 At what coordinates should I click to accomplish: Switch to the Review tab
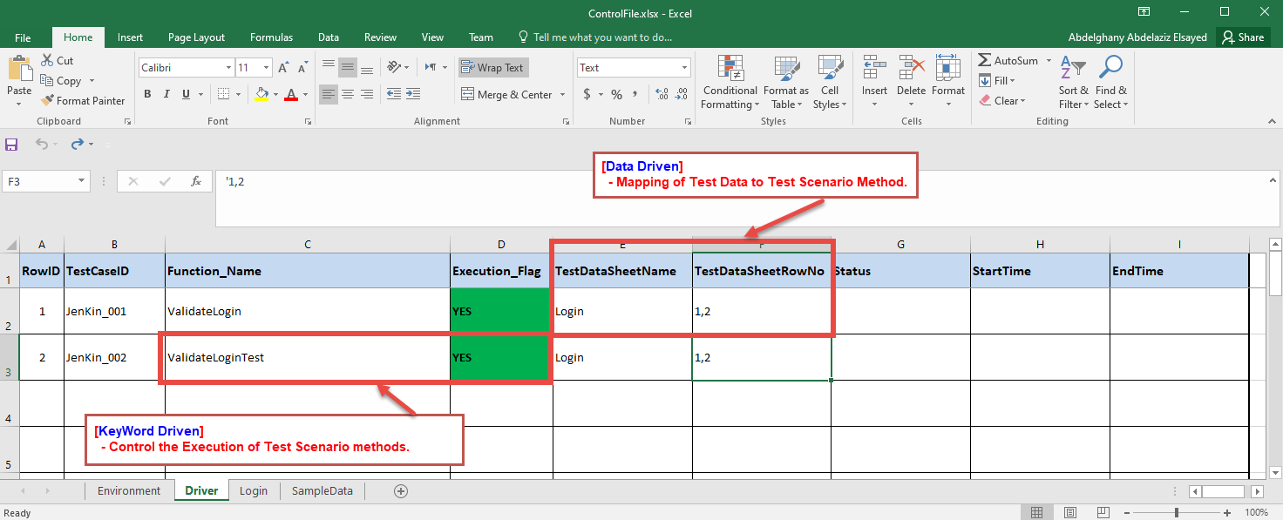[380, 37]
